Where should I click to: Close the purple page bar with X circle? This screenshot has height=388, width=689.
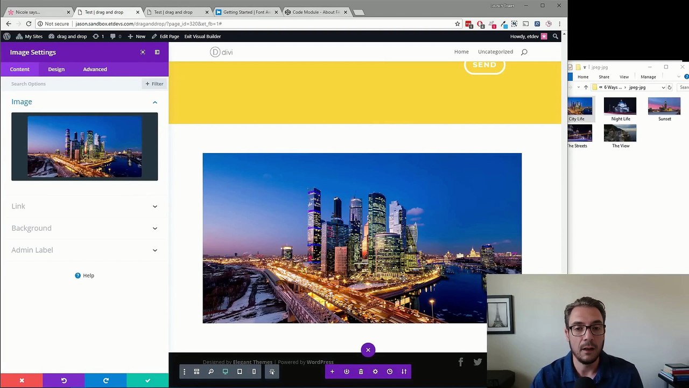[x=368, y=350]
